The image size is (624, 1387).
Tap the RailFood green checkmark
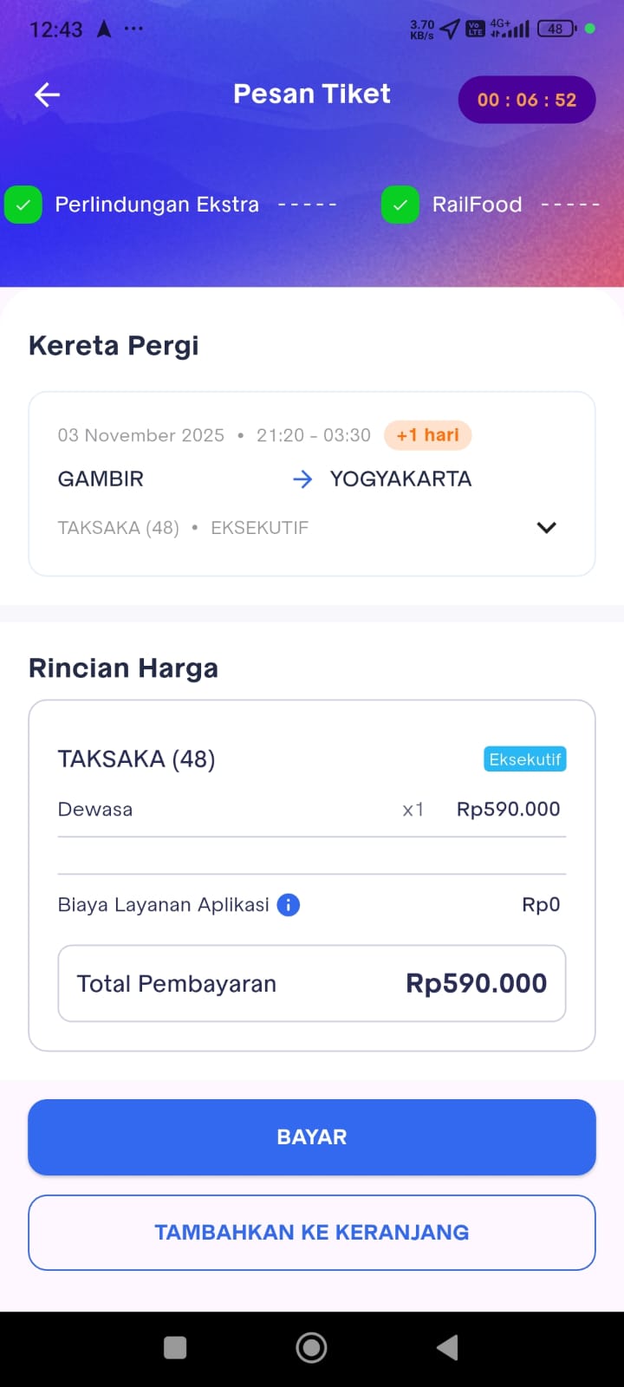click(x=400, y=205)
